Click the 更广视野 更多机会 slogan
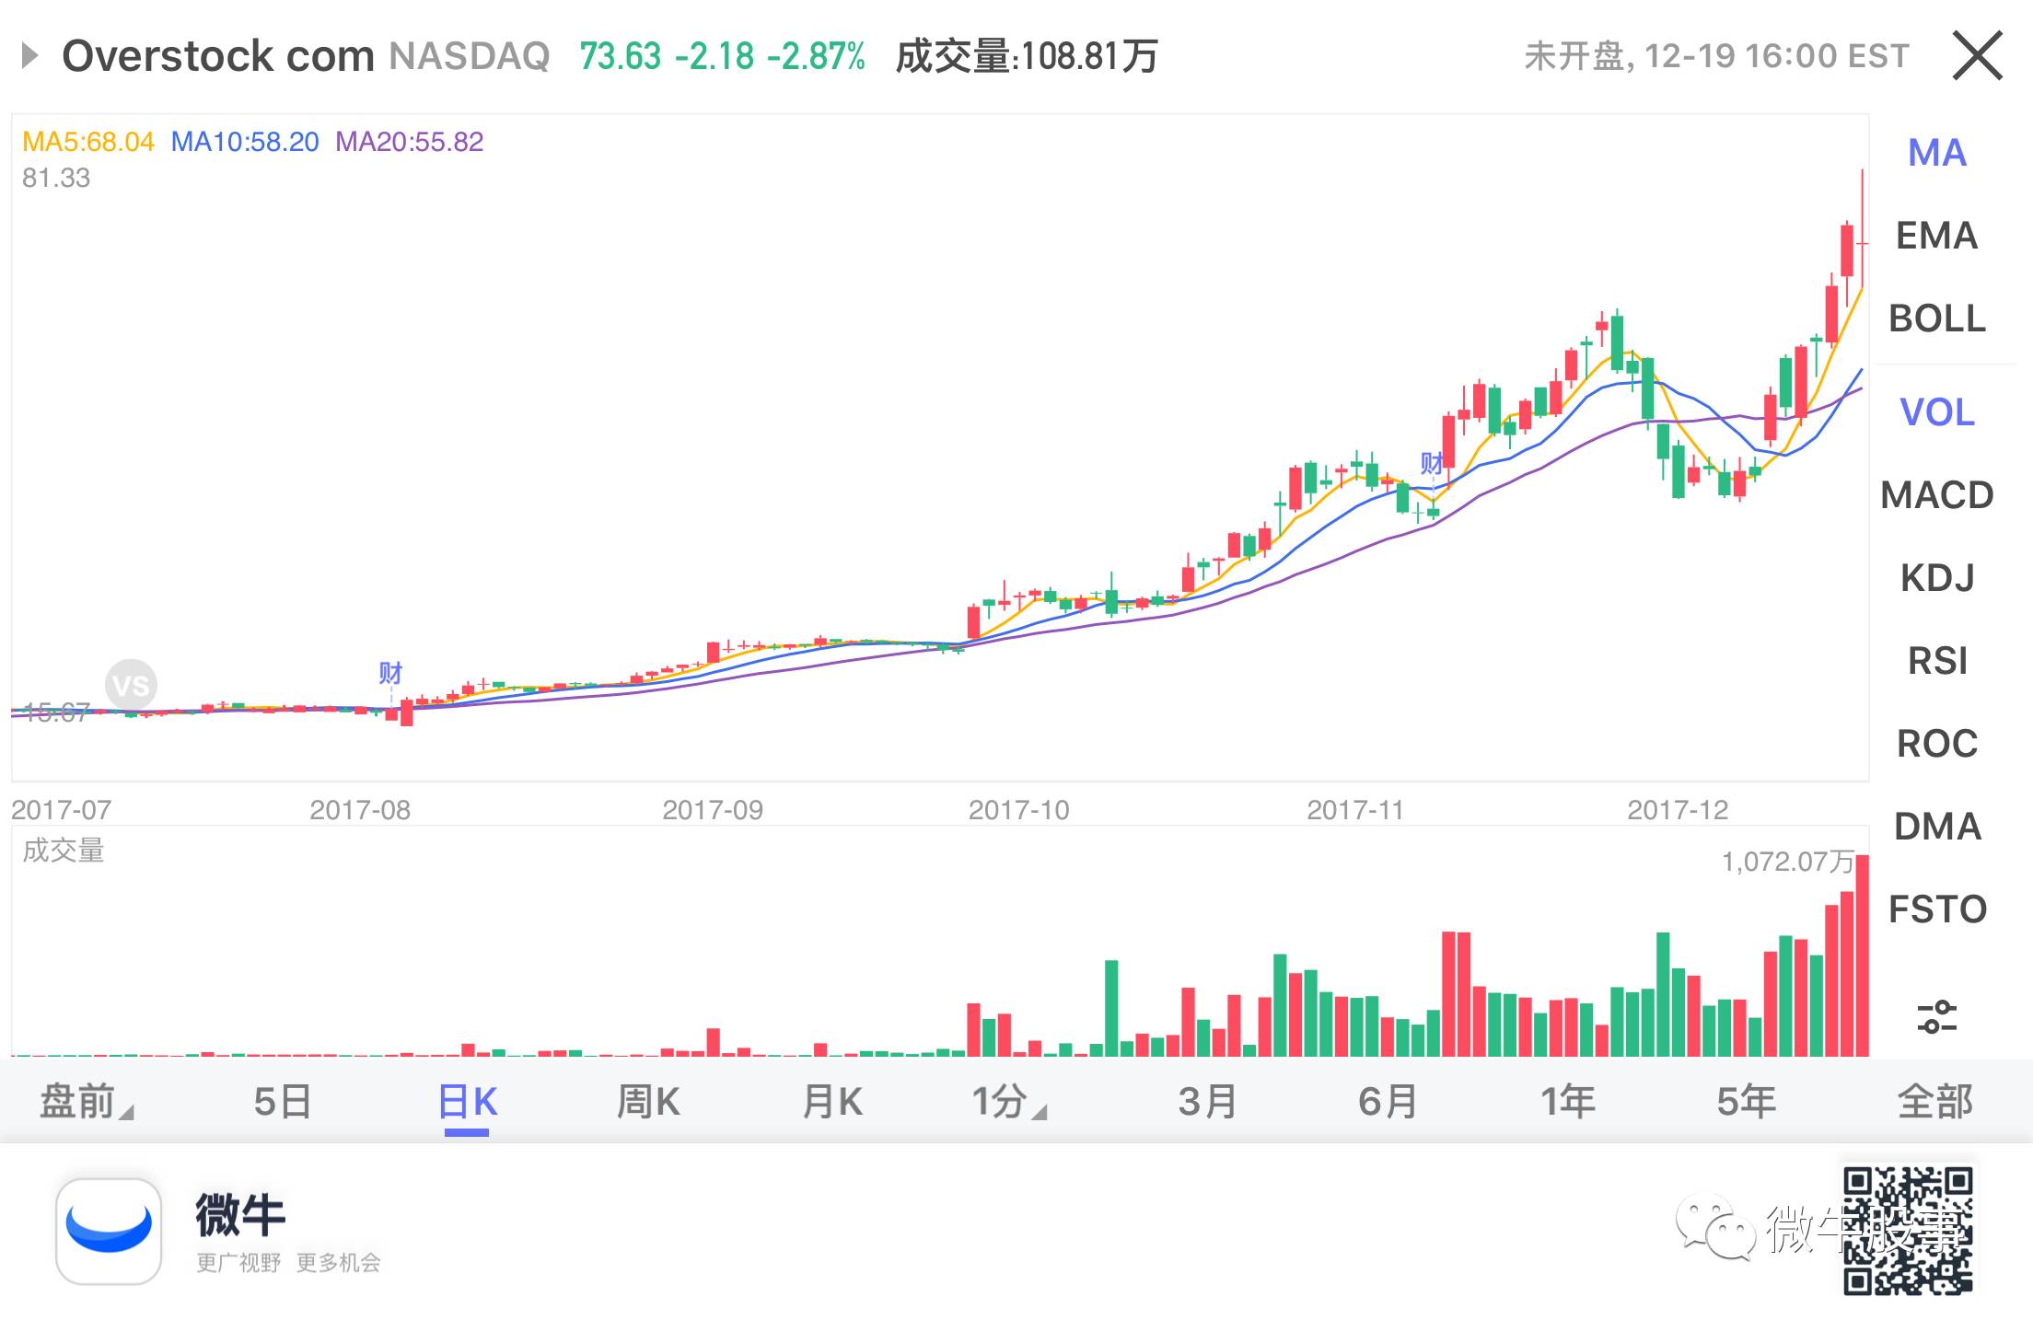 [x=288, y=1263]
